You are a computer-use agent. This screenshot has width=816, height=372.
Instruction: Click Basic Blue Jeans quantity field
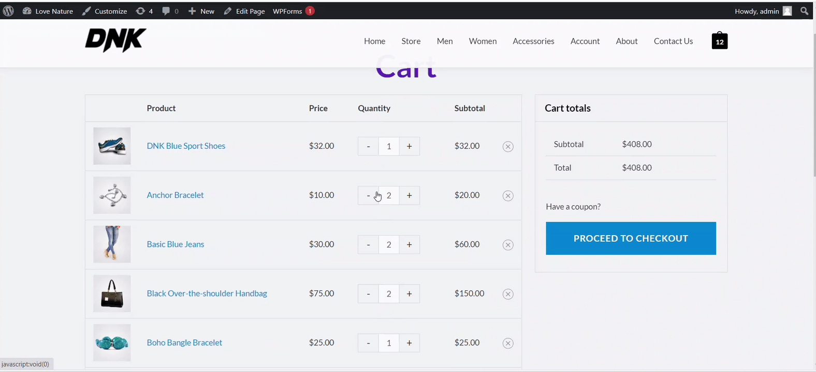click(389, 244)
